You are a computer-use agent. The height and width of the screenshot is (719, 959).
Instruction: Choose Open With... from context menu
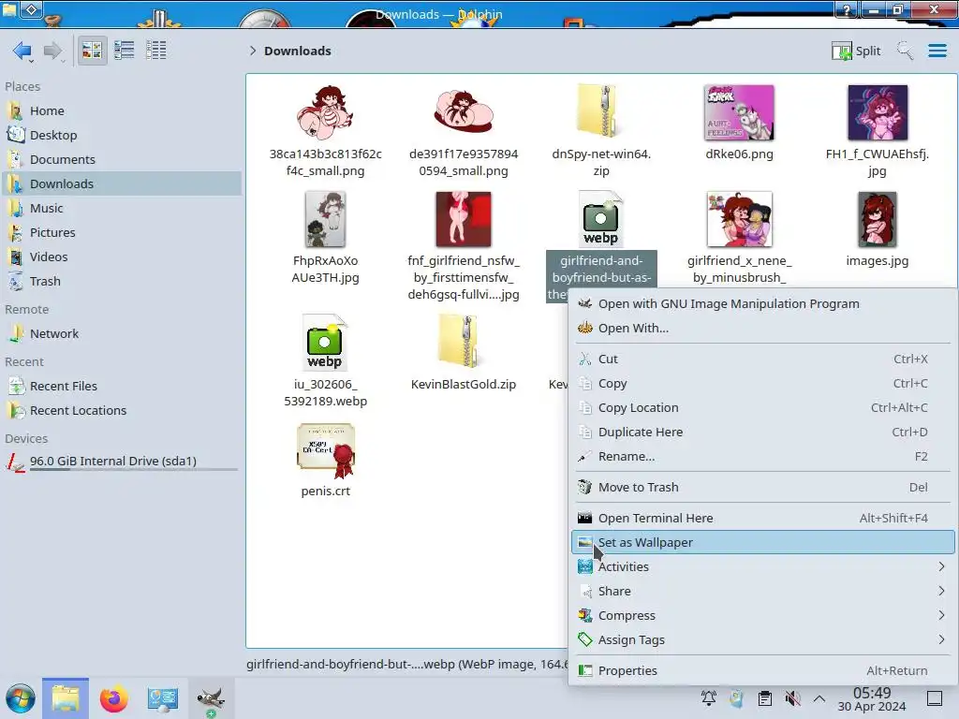(x=762, y=329)
